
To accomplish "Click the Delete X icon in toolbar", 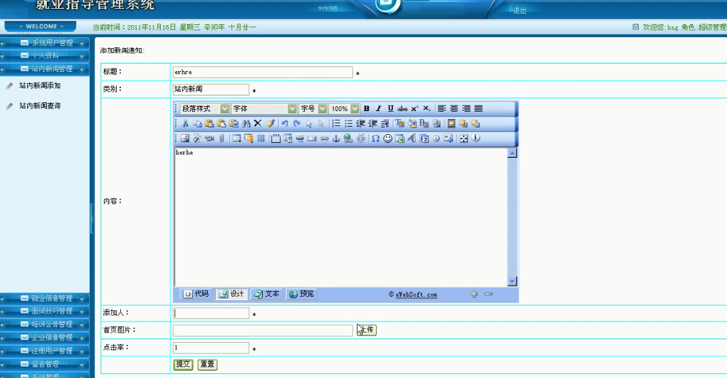I will [258, 123].
